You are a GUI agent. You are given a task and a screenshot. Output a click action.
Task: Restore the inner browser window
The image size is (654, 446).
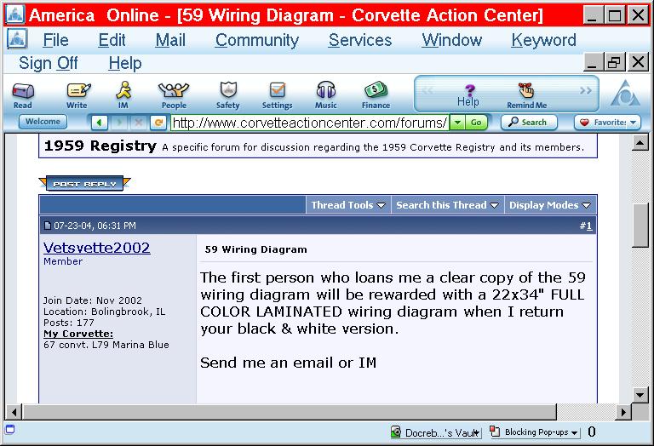click(x=614, y=62)
